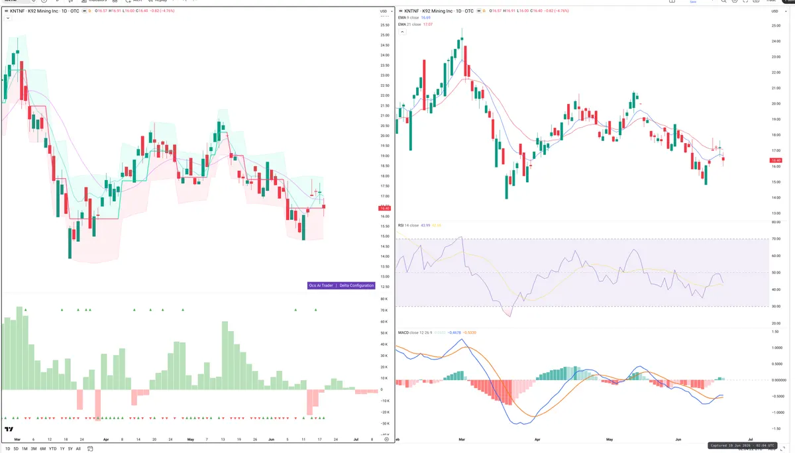Select the EMA 9 close indicator legend
Screen dimensions: 795x453
415,17
